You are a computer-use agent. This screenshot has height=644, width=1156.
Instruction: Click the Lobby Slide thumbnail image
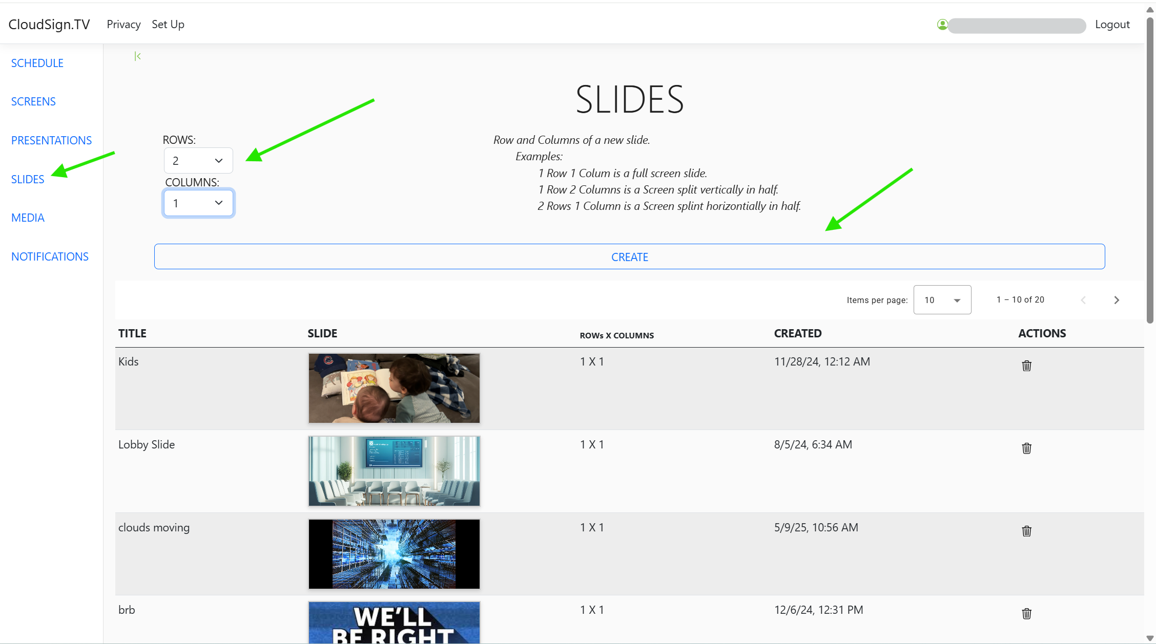pyautogui.click(x=394, y=471)
